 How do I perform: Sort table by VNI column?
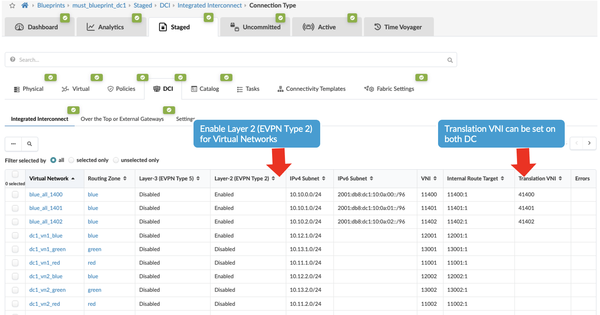(429, 178)
